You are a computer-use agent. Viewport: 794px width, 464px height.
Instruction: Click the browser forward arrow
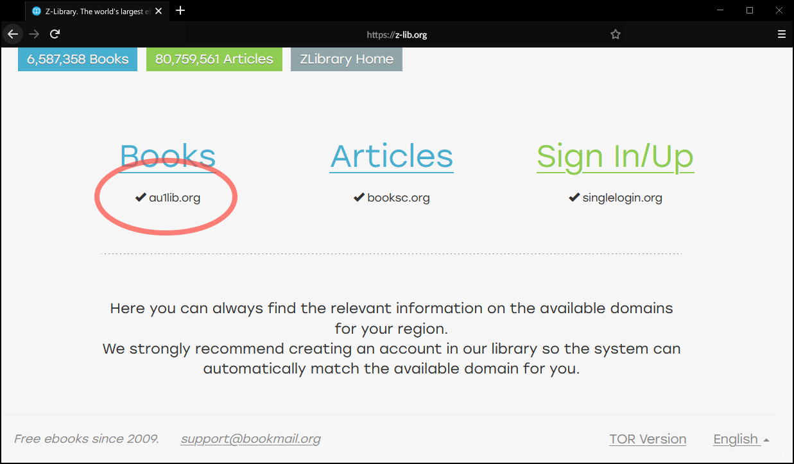tap(34, 34)
